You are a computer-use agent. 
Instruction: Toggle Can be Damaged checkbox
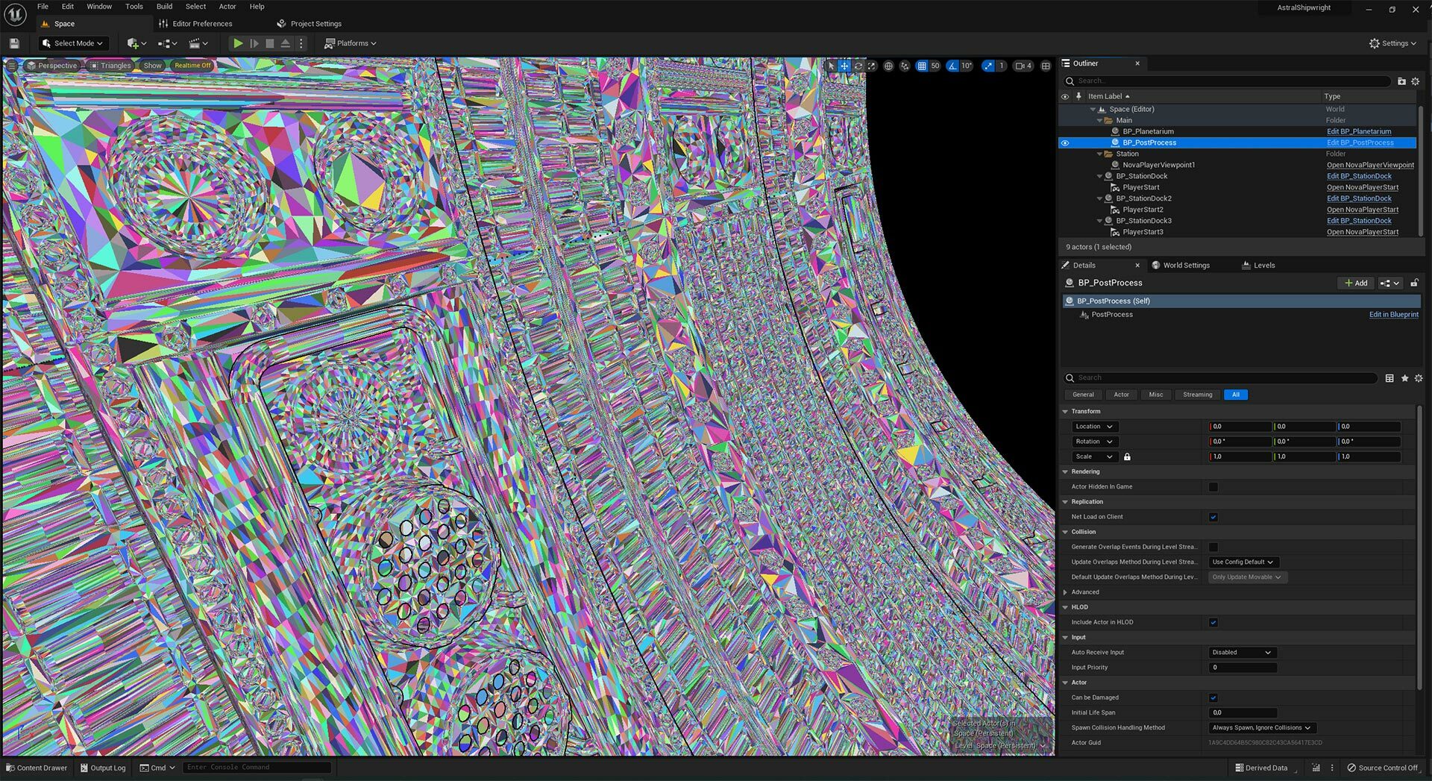(x=1213, y=698)
